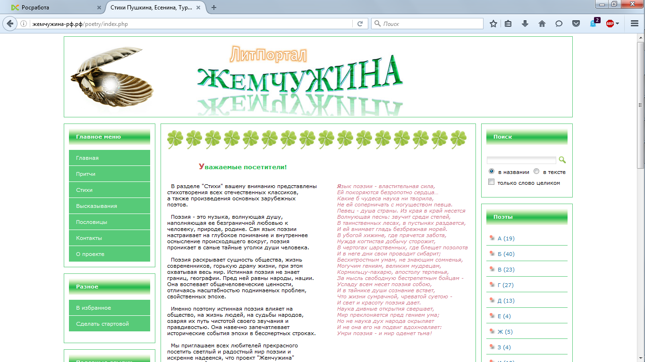Click the "В избранное" link
This screenshot has width=645, height=362.
coord(93,308)
